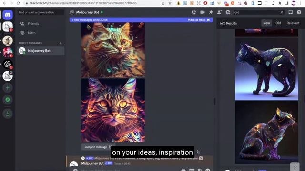Focus the search field containing cat
The height and width of the screenshot is (171, 305).
pyautogui.click(x=257, y=12)
